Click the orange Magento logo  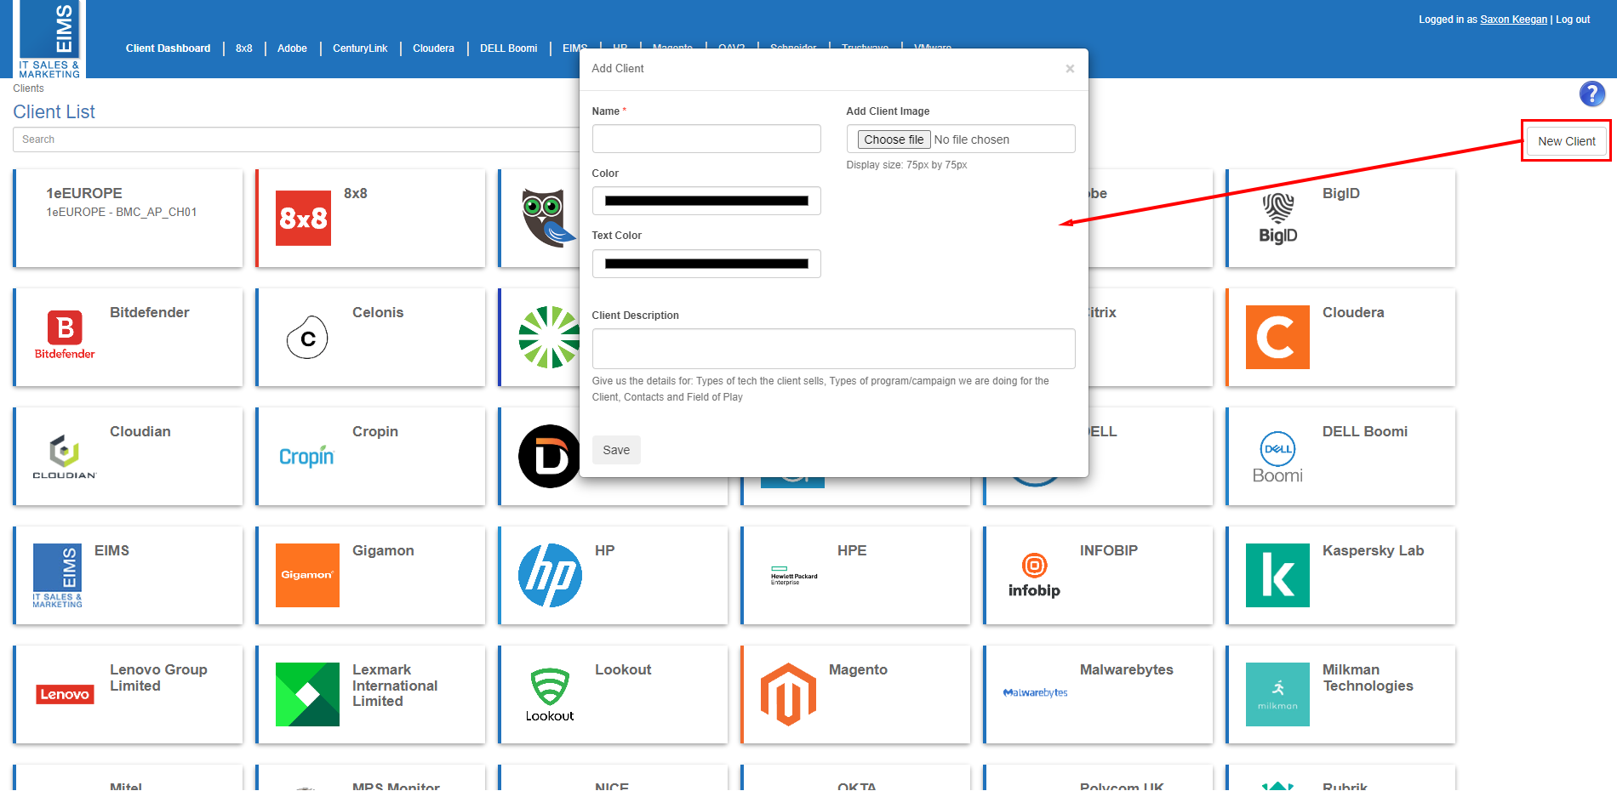tap(788, 694)
